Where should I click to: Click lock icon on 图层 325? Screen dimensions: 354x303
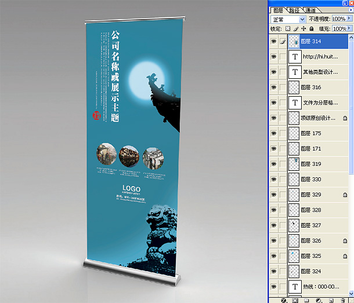coord(345,256)
